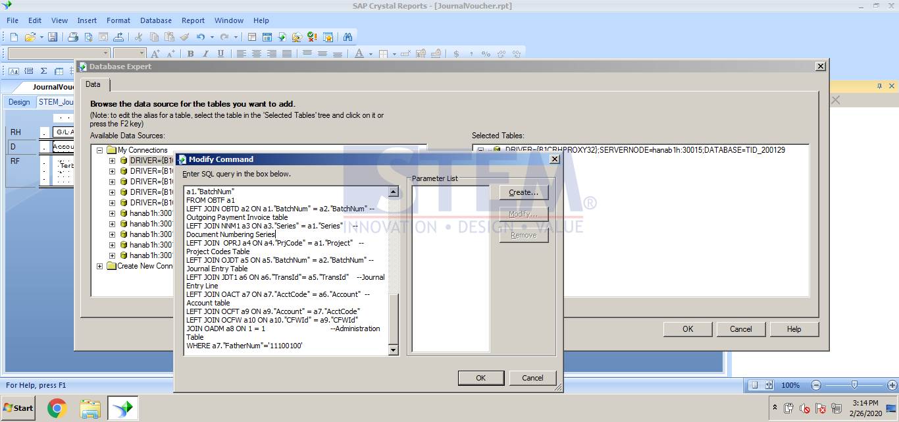Click the Copy icon in toolbar
The image size is (899, 422).
(154, 37)
